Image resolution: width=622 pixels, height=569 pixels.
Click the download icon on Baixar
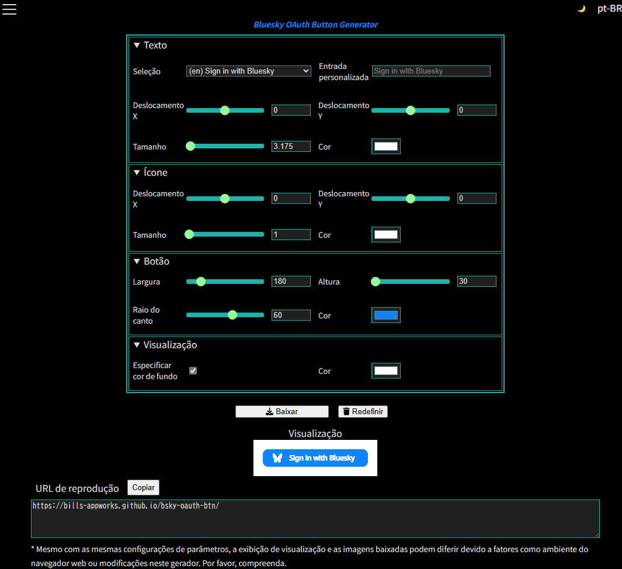(269, 412)
